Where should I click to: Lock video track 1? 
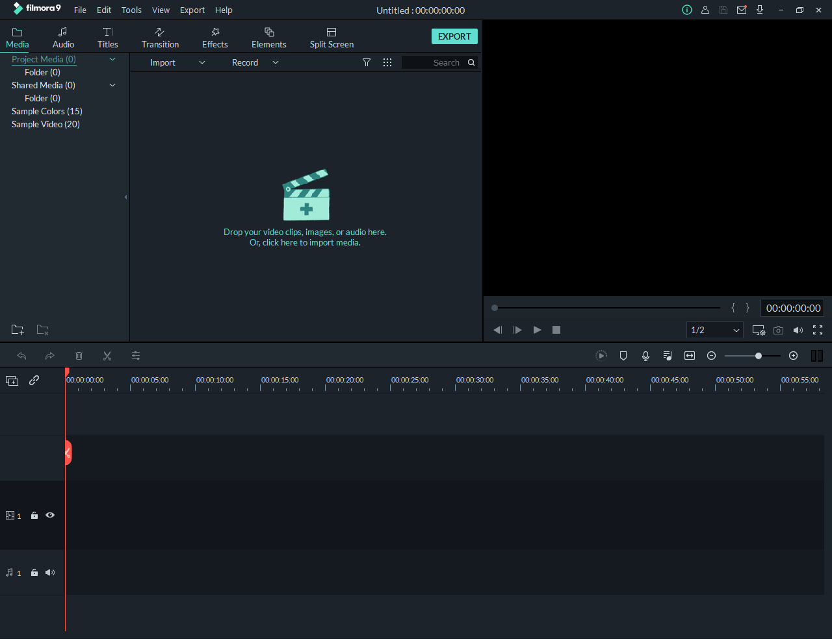[x=34, y=515]
